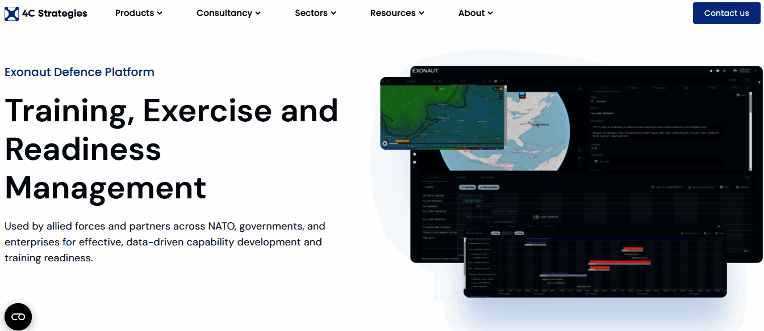The height and width of the screenshot is (331, 764).
Task: Click the notification bell icon in the Exonaut header
Action: [711, 70]
